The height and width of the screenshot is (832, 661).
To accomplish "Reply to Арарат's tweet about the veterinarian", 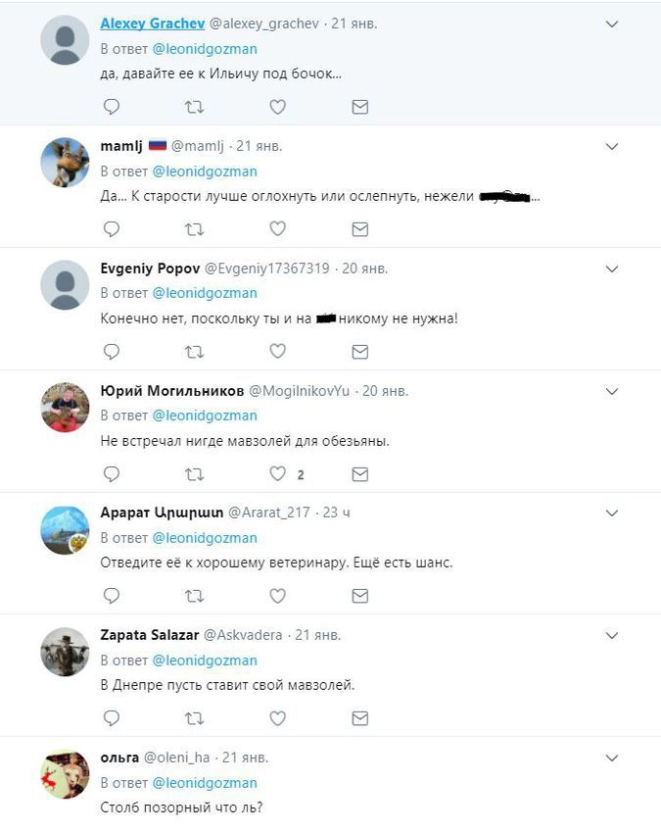I will tap(112, 596).
